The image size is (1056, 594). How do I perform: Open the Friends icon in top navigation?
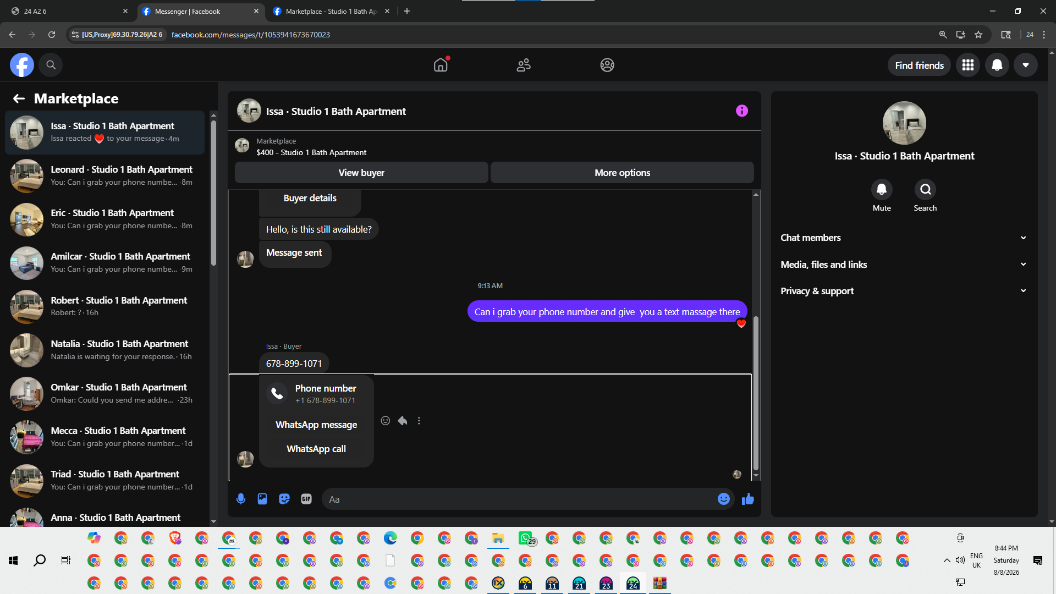point(524,65)
